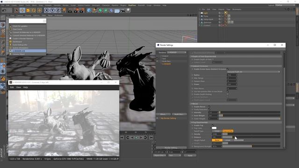Collapse the Depth of Field section

pyautogui.click(x=192, y=56)
